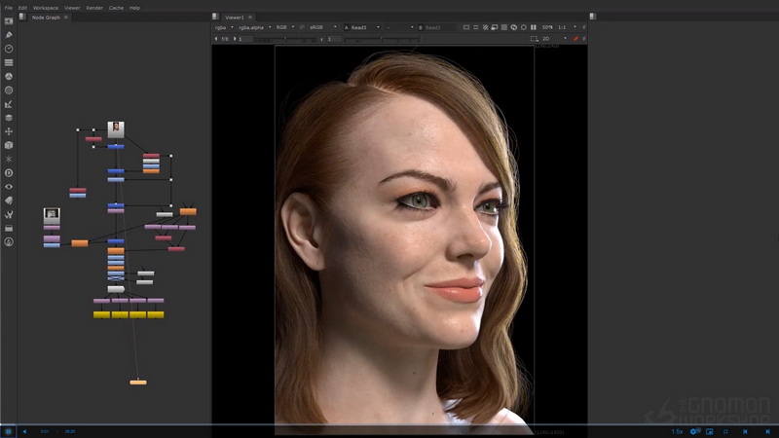Select the top Read node thumbnail
Image resolution: width=779 pixels, height=438 pixels.
tap(116, 129)
